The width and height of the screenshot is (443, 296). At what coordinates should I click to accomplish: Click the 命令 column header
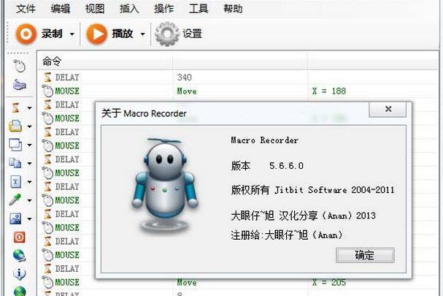pyautogui.click(x=105, y=61)
